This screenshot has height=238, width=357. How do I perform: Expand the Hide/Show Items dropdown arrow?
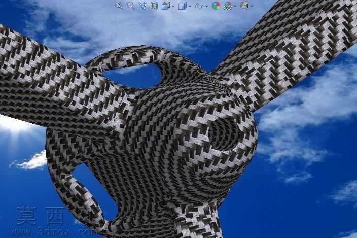pos(206,6)
